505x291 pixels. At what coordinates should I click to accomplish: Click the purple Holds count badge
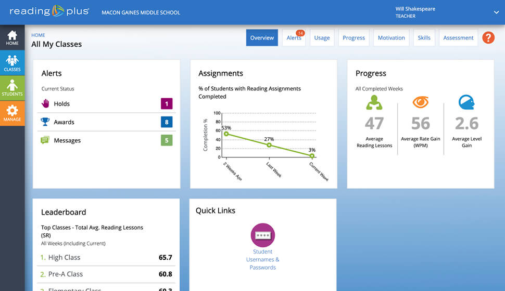pyautogui.click(x=167, y=104)
